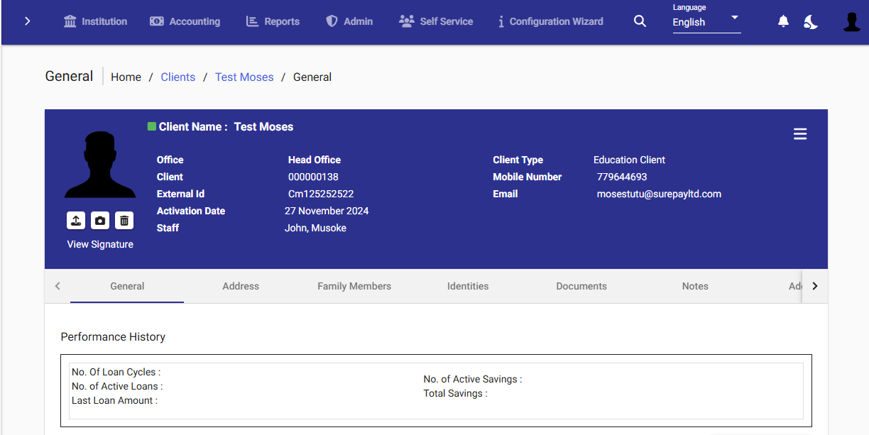The width and height of the screenshot is (869, 435).
Task: Go to Clients breadcrumb link
Action: coord(177,77)
